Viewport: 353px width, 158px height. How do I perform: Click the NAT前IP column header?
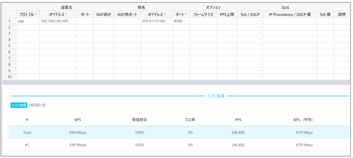coord(103,14)
